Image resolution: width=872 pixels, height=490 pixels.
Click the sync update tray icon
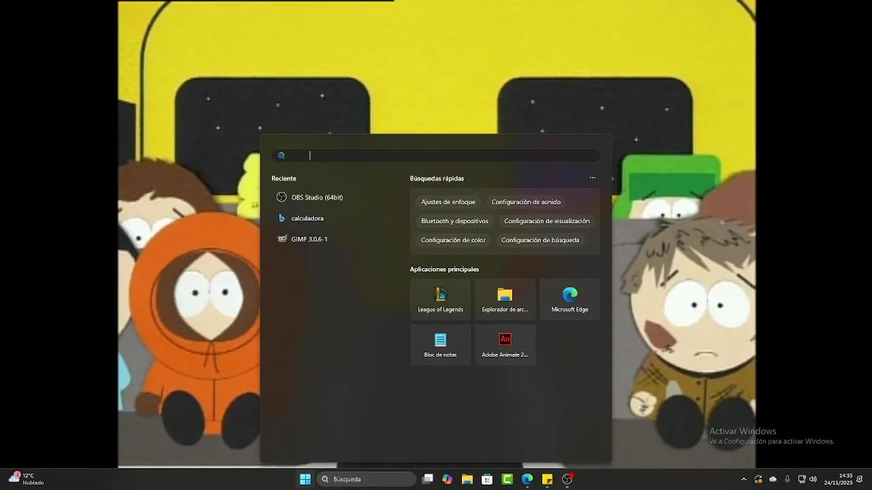(x=758, y=479)
